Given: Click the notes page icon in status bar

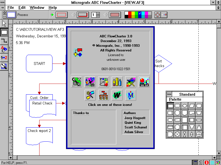Looking at the screenshot, I should (x=201, y=163).
